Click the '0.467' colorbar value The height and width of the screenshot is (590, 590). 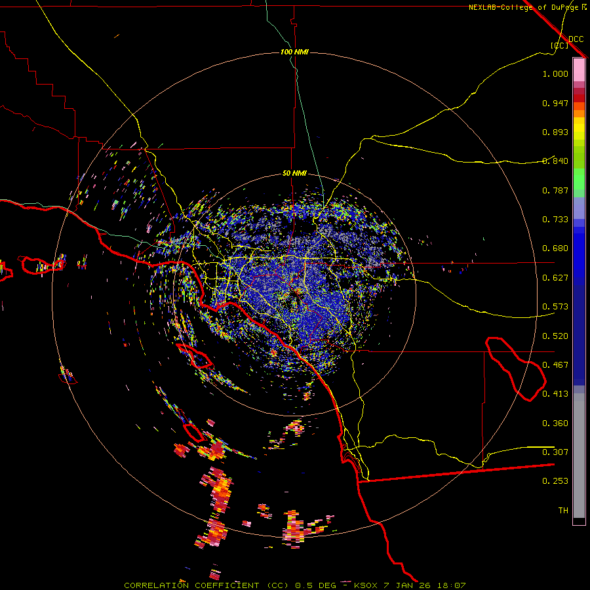tap(555, 365)
